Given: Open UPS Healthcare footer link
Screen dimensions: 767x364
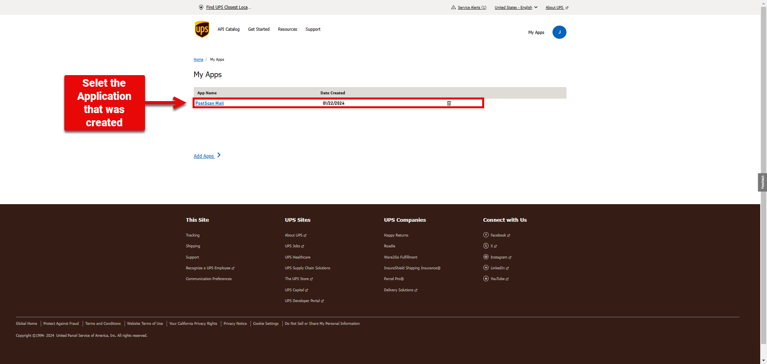Looking at the screenshot, I should click(x=298, y=257).
